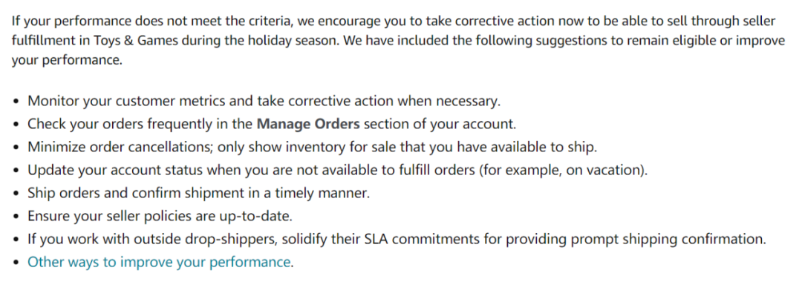Viewport: 802px width, 282px height.
Task: Click the Minimize order cancellations bullet text
Action: [x=312, y=147]
